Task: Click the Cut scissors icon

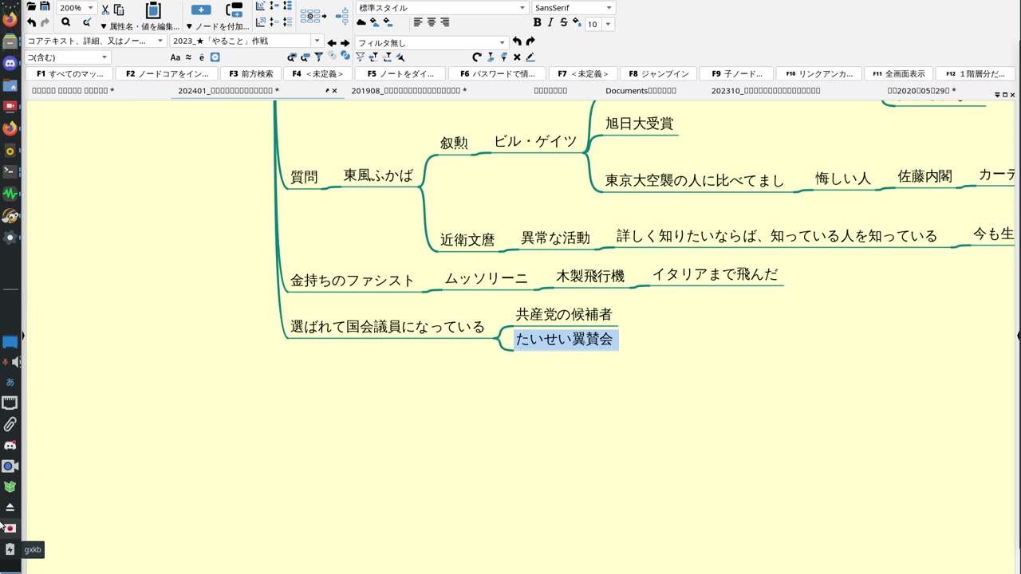Action: 105,10
